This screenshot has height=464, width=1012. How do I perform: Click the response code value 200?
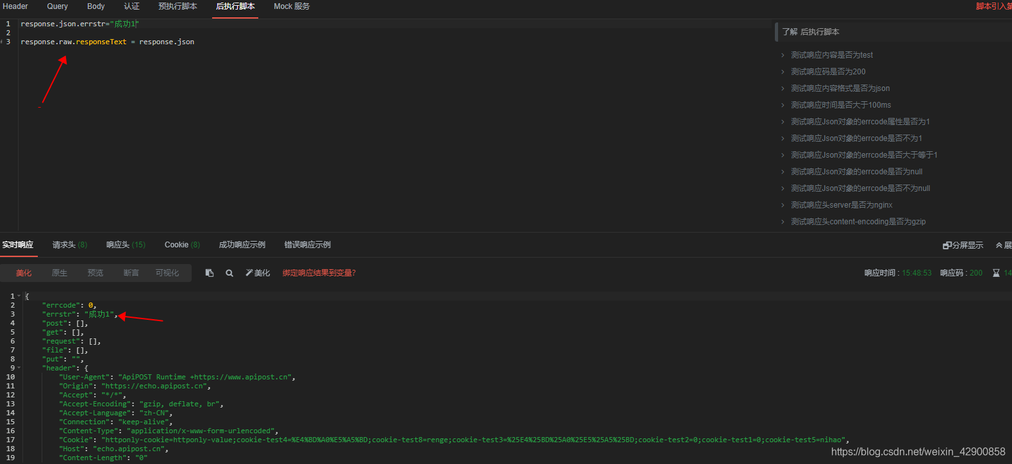pos(975,273)
